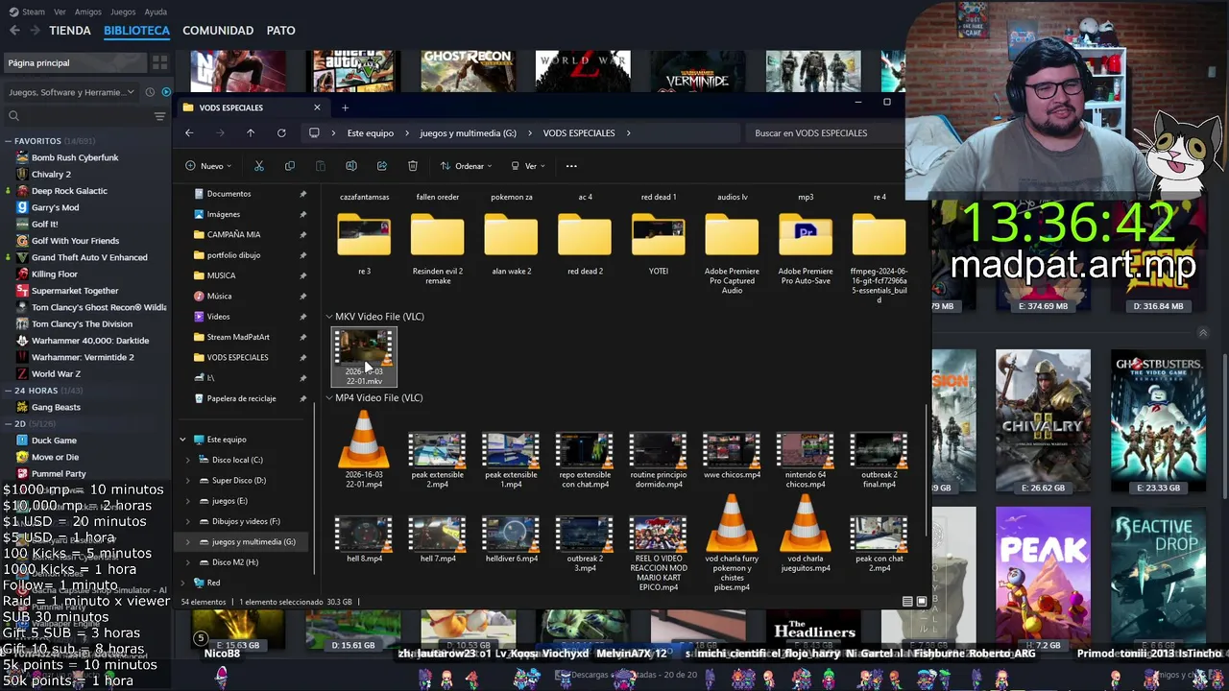The height and width of the screenshot is (691, 1229).
Task: Click the Steam grid view icon beside Página principal
Action: click(x=160, y=62)
